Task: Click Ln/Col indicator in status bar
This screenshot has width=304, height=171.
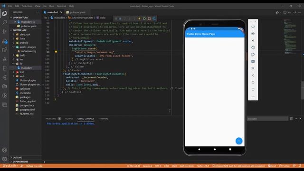Action: (133, 166)
